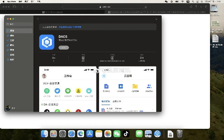The height and width of the screenshot is (140, 224).
Task: Click the 4+ age rating info
Action: point(54,58)
